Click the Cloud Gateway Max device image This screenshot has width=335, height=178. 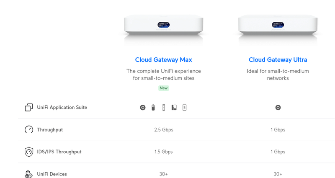click(163, 25)
